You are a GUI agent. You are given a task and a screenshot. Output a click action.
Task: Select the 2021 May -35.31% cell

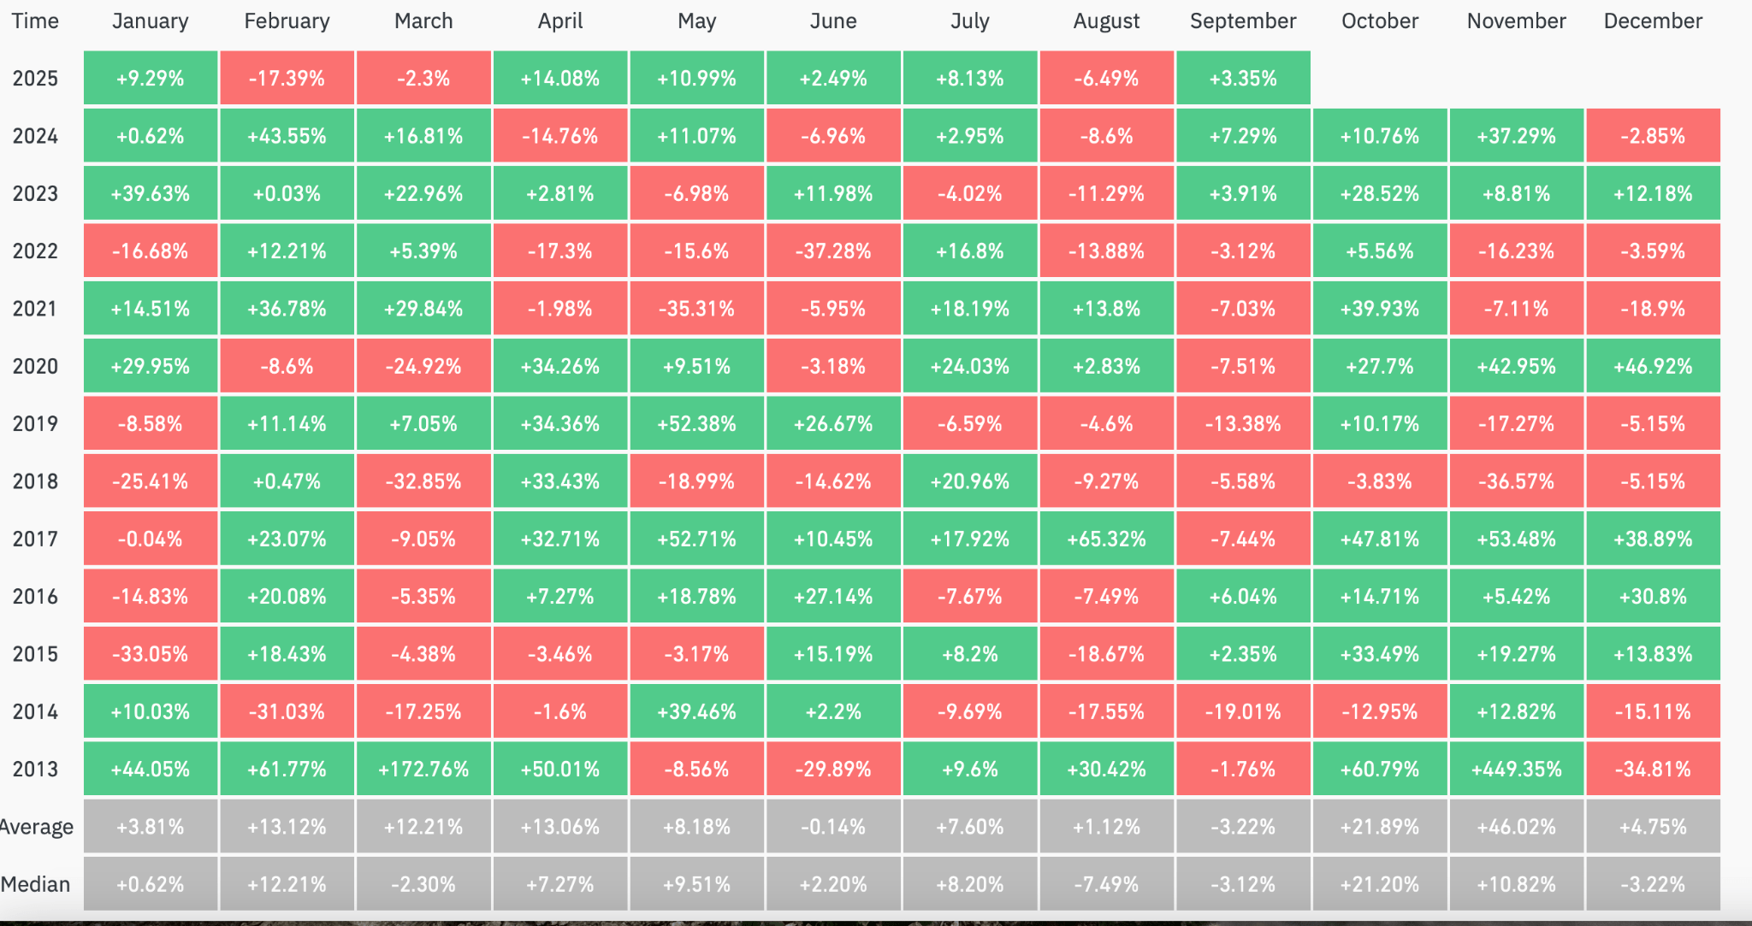[696, 309]
